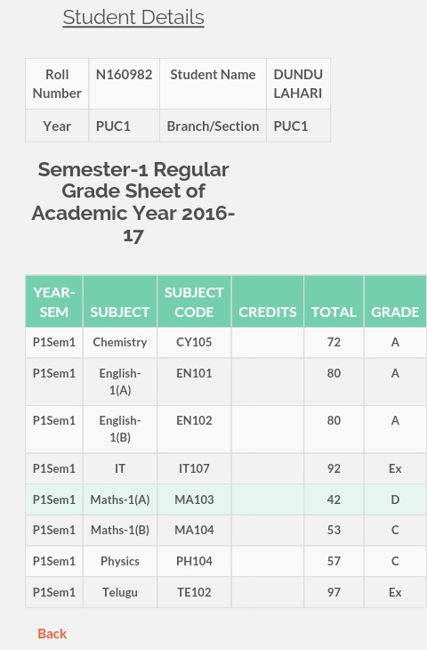Click the MA103 subject code cell
Viewport: 427px width, 650px height.
(194, 500)
